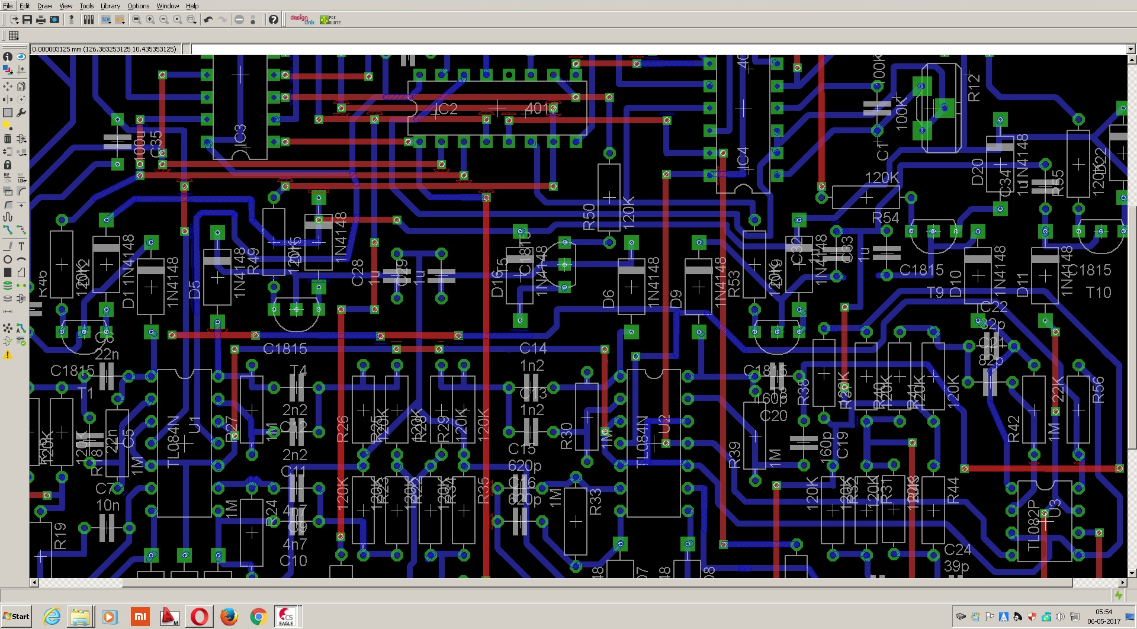Select the Value tool

coord(21,178)
